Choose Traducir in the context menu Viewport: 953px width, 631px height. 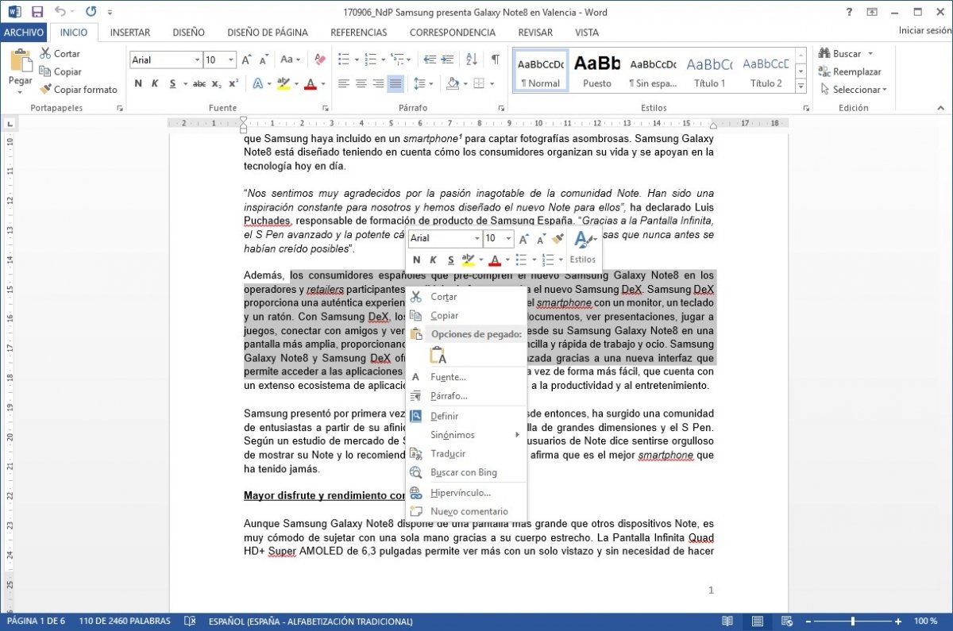click(465, 454)
